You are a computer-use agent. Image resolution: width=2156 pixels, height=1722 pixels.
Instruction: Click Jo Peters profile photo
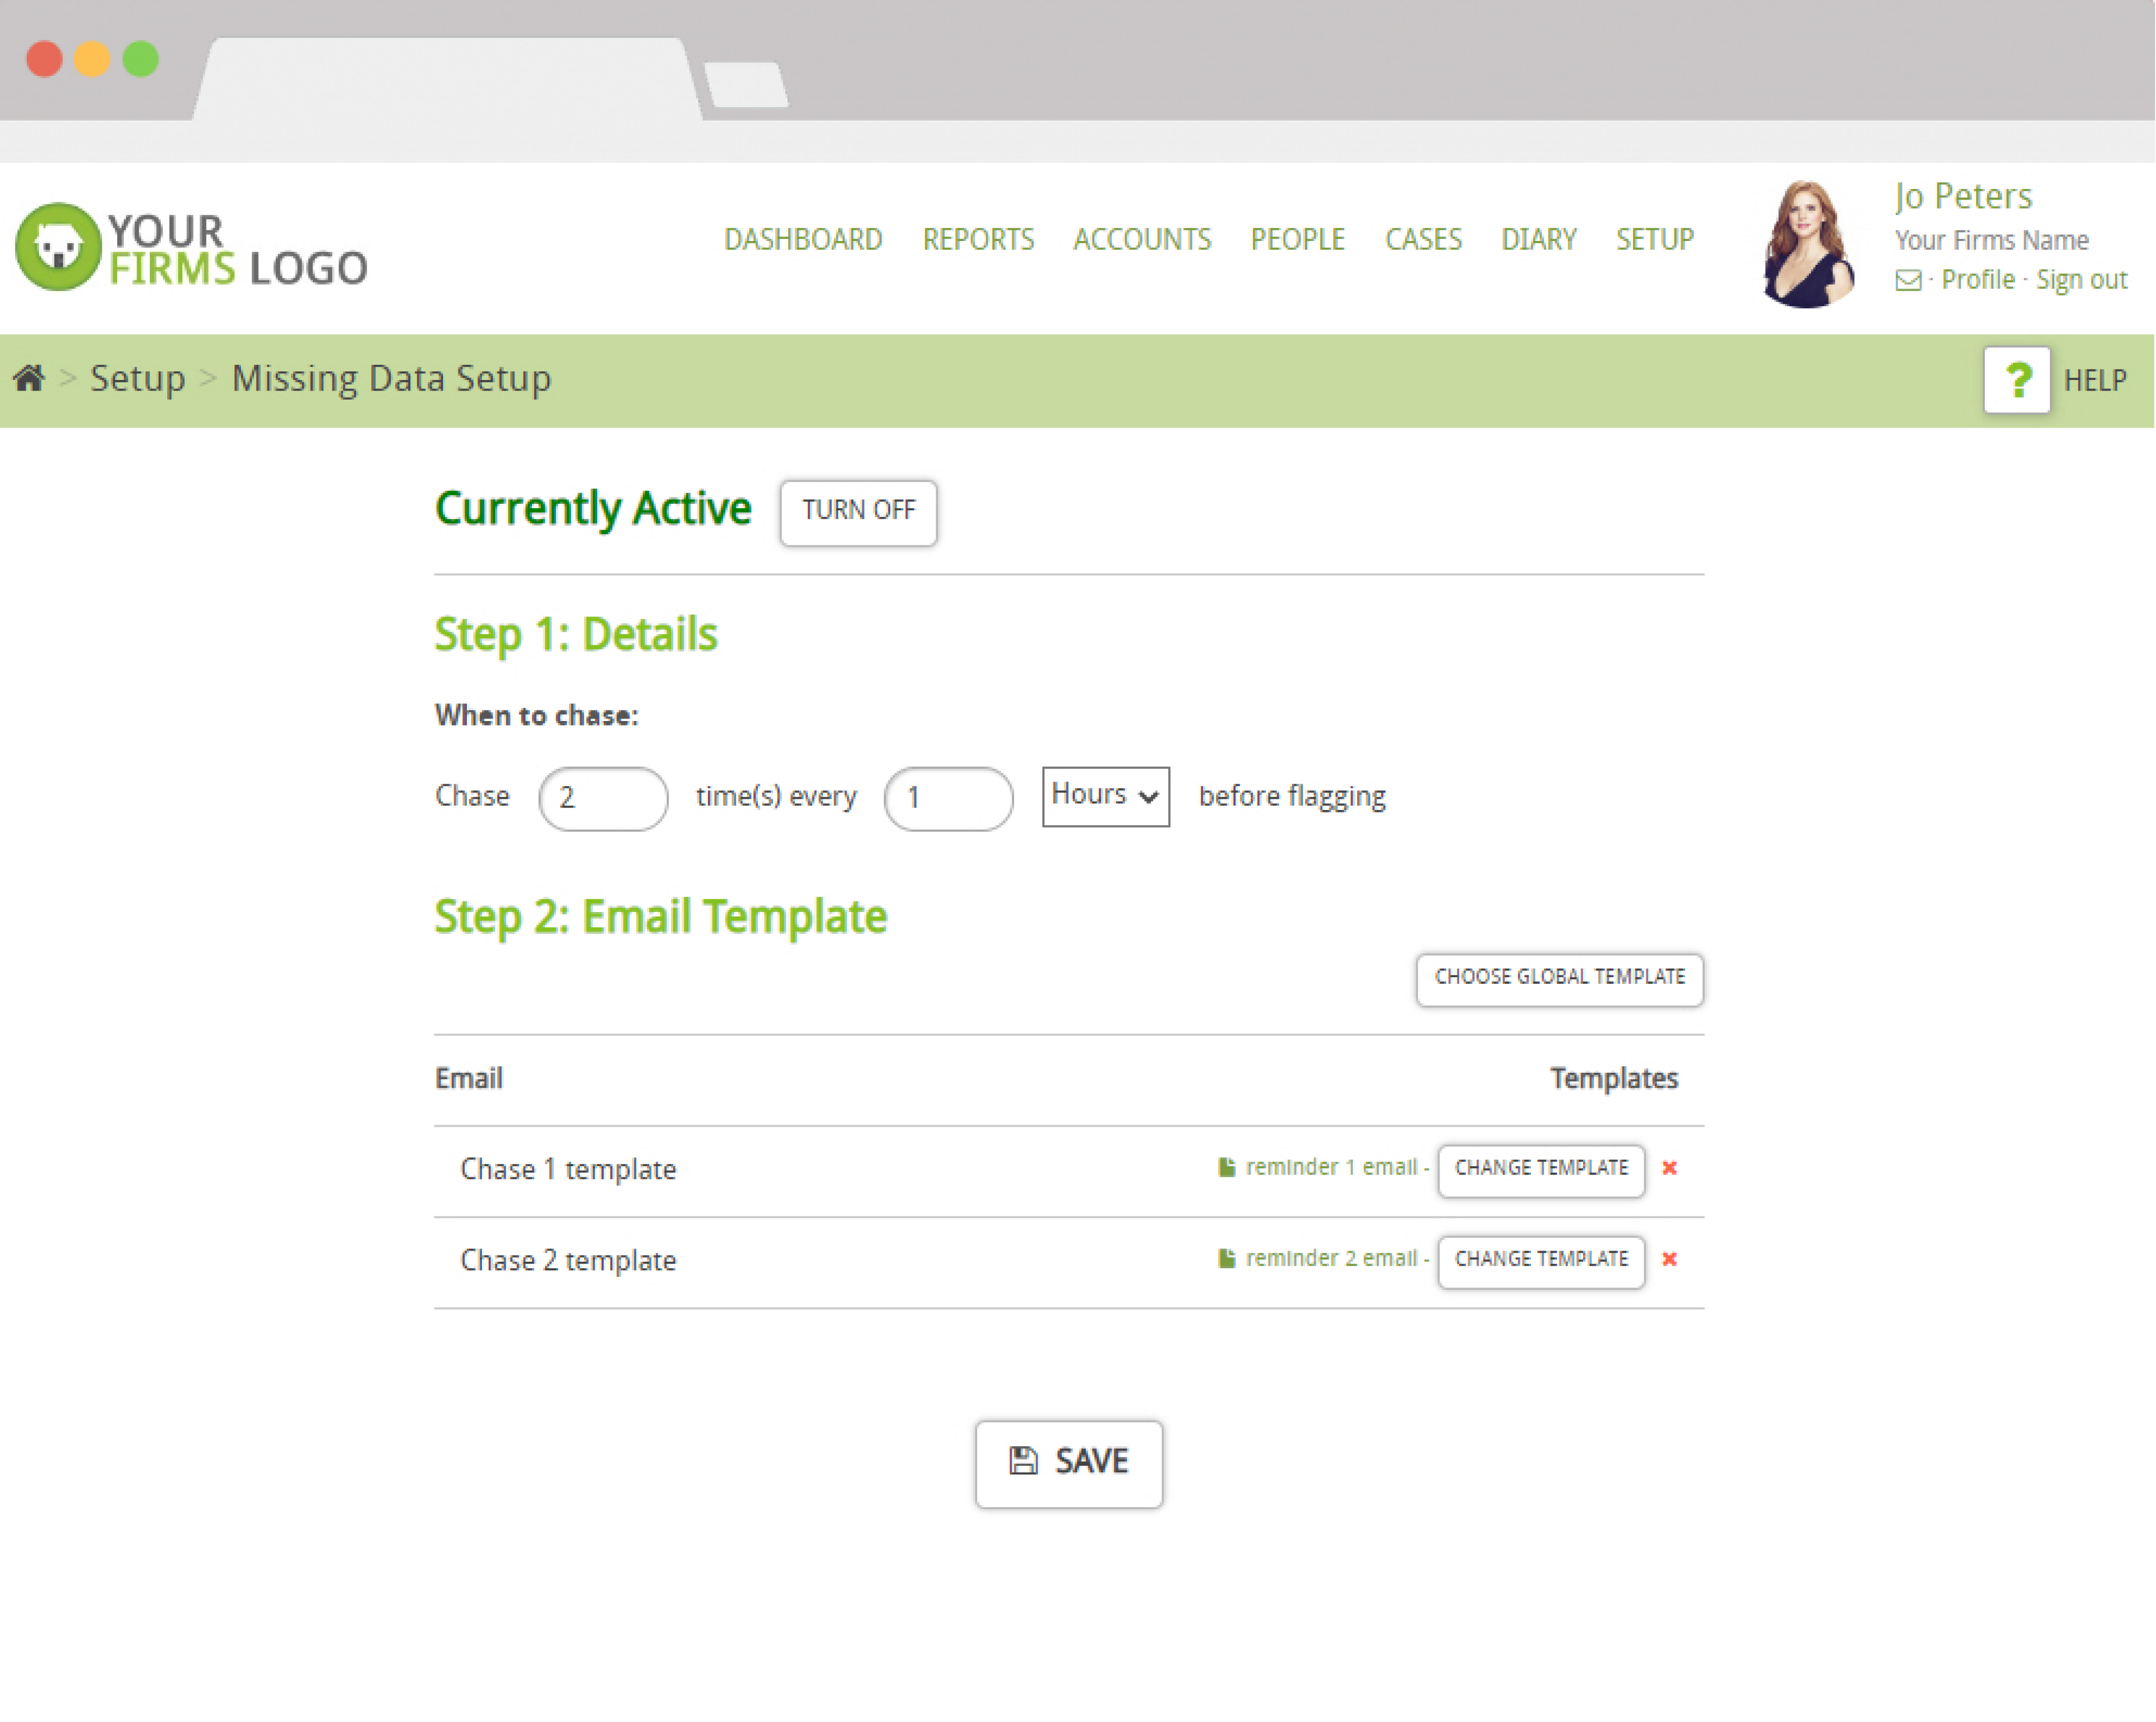1808,244
